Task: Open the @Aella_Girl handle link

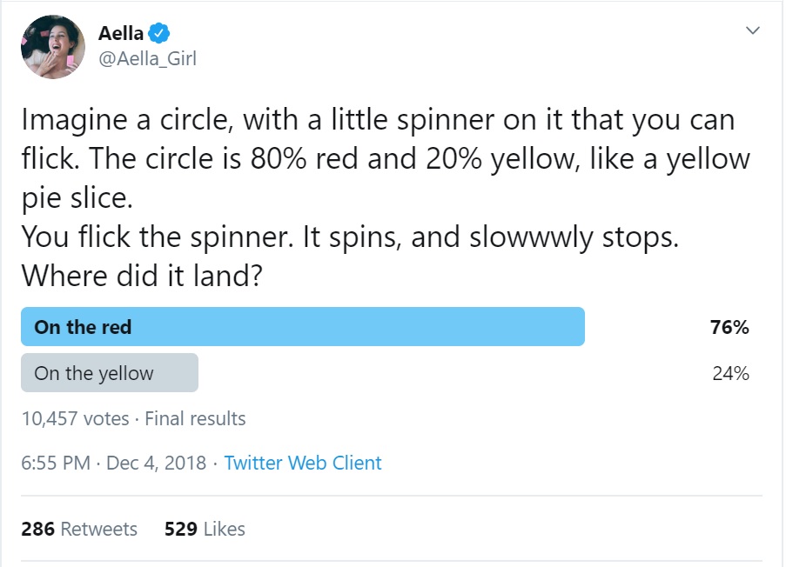Action: tap(147, 59)
